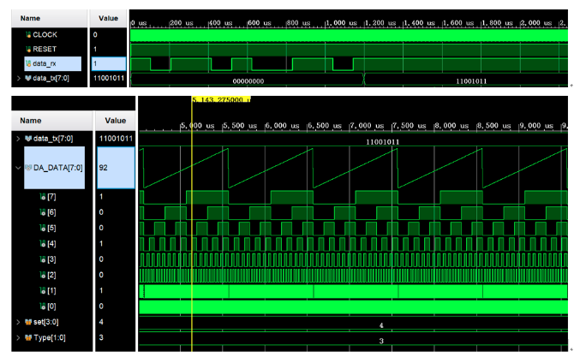
Task: Expand data_tx[7:0] in the top waveform panel
Action: pos(19,78)
